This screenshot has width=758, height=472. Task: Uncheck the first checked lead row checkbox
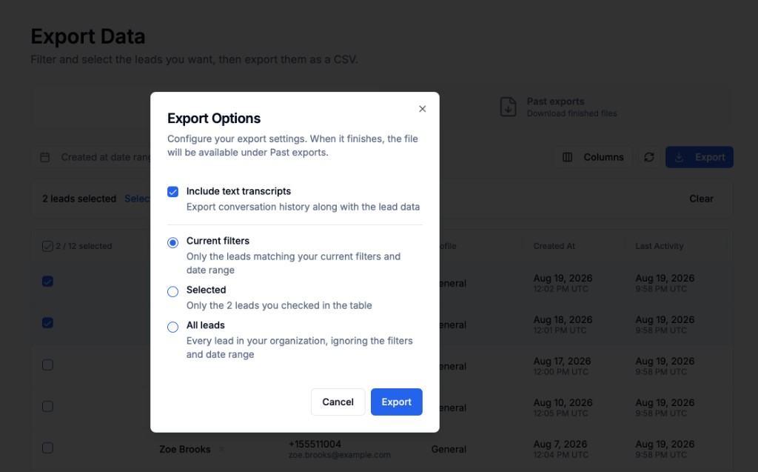(47, 282)
